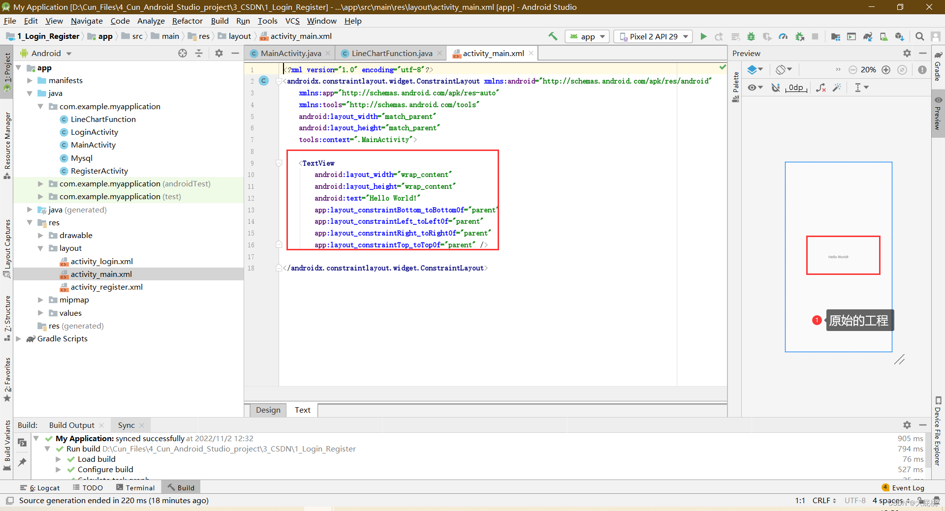This screenshot has width=945, height=511.
Task: Zoom out the preview with the minus control
Action: pos(853,69)
